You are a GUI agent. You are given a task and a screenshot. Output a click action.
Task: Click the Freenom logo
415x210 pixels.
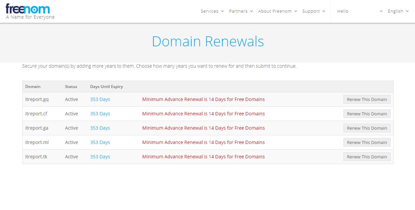(x=28, y=9)
